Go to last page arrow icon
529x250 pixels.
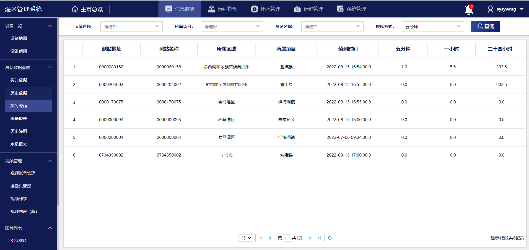[319, 238]
